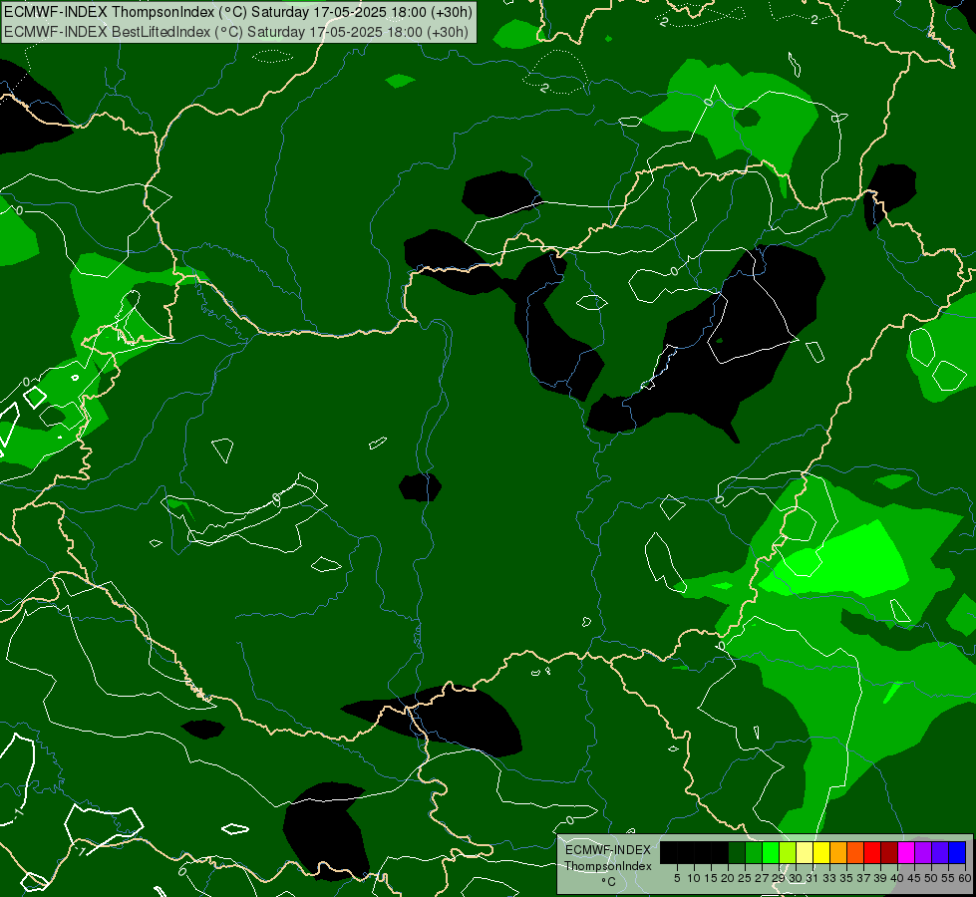The width and height of the screenshot is (976, 897).
Task: Click the BestLiftedIndex title line at top
Action: click(236, 31)
